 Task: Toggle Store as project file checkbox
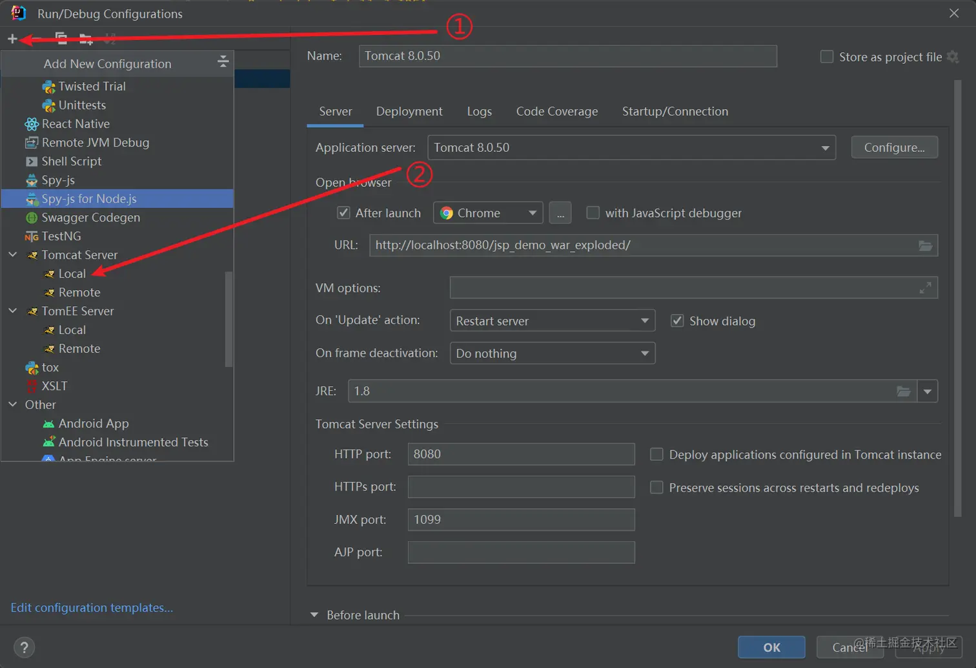pyautogui.click(x=826, y=57)
